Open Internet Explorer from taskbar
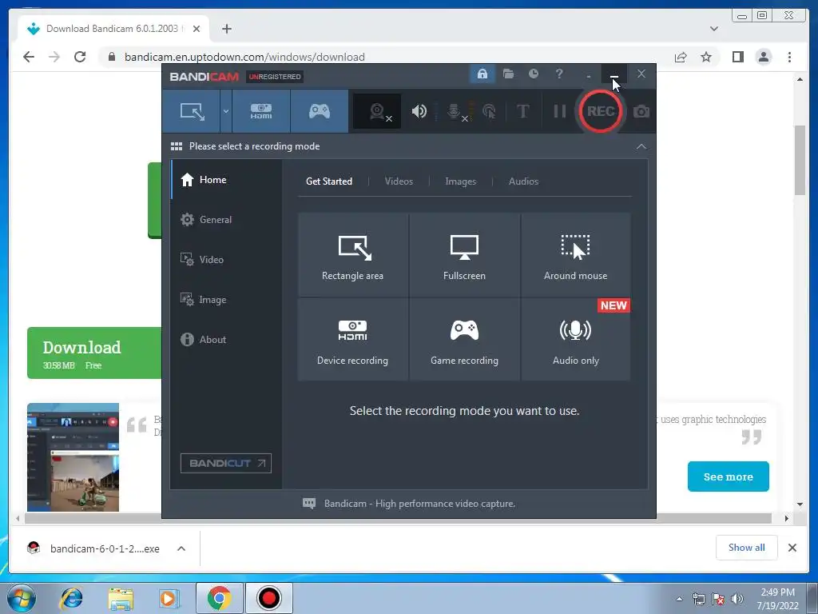 pyautogui.click(x=71, y=598)
